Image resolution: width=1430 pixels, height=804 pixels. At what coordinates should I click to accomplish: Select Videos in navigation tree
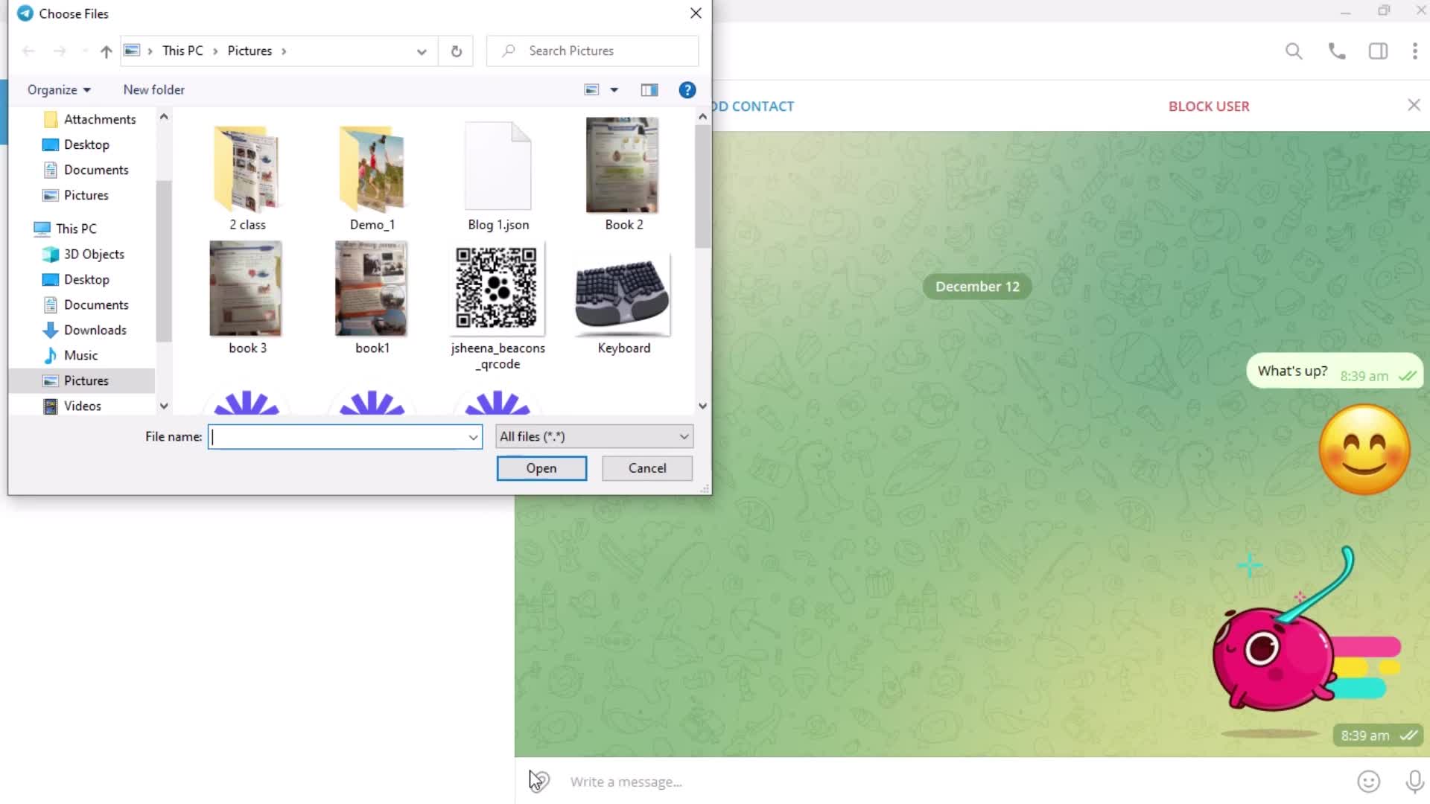(x=72, y=406)
